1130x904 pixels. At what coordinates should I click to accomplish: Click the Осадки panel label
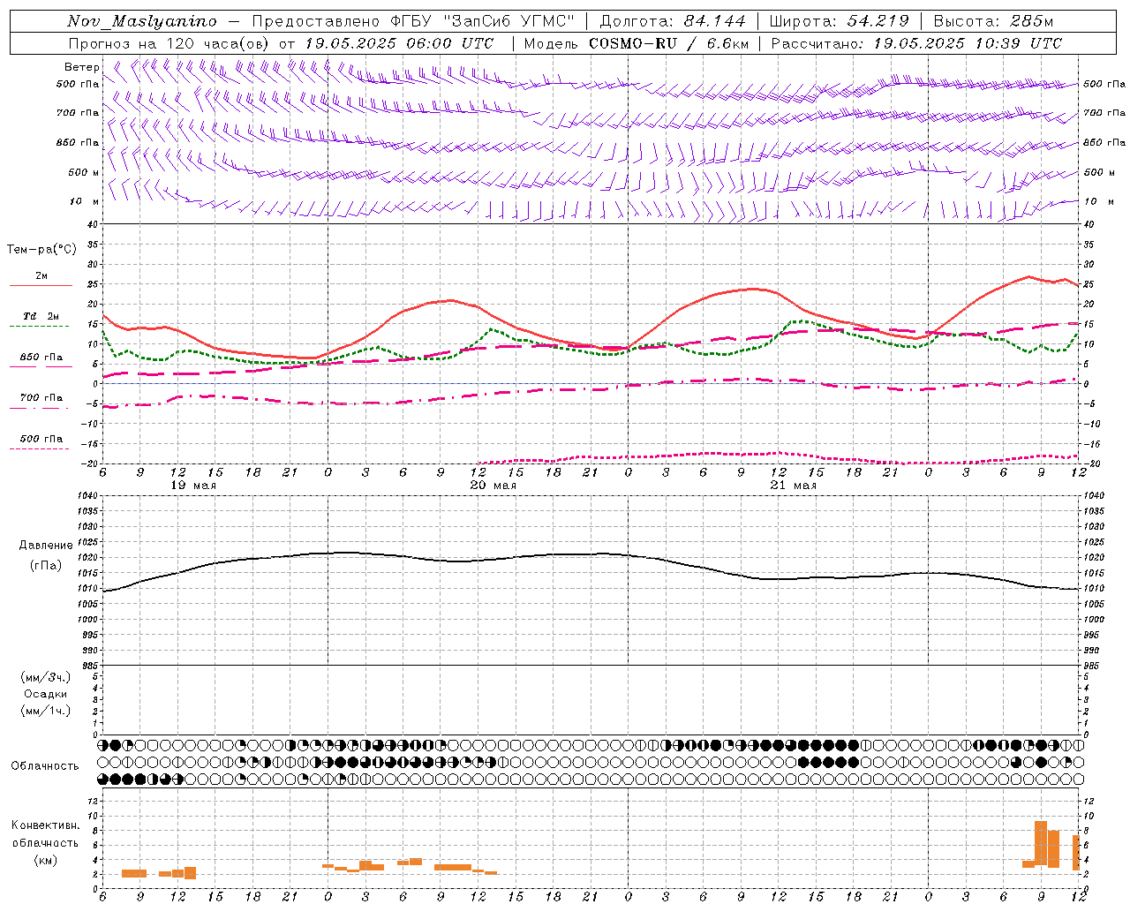tap(45, 695)
